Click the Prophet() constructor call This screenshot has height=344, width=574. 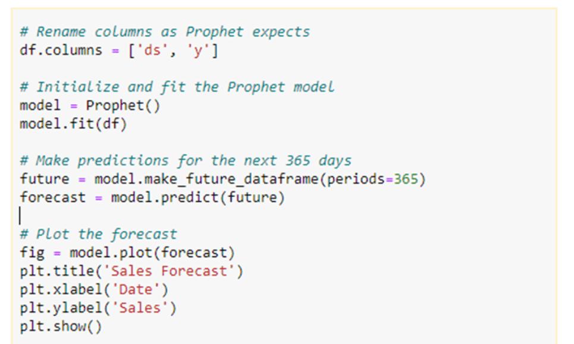point(123,105)
